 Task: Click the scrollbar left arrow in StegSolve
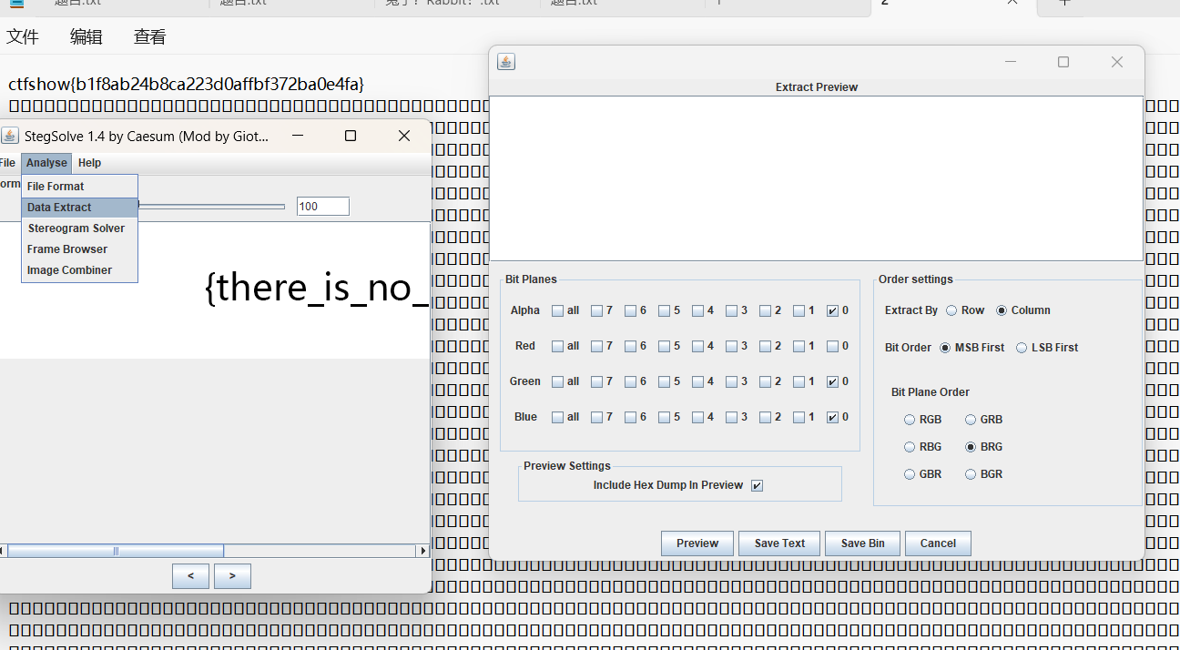click(3, 551)
